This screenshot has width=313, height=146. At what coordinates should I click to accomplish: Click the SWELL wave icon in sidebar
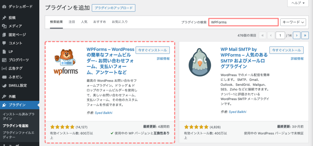pyautogui.click(x=4, y=86)
